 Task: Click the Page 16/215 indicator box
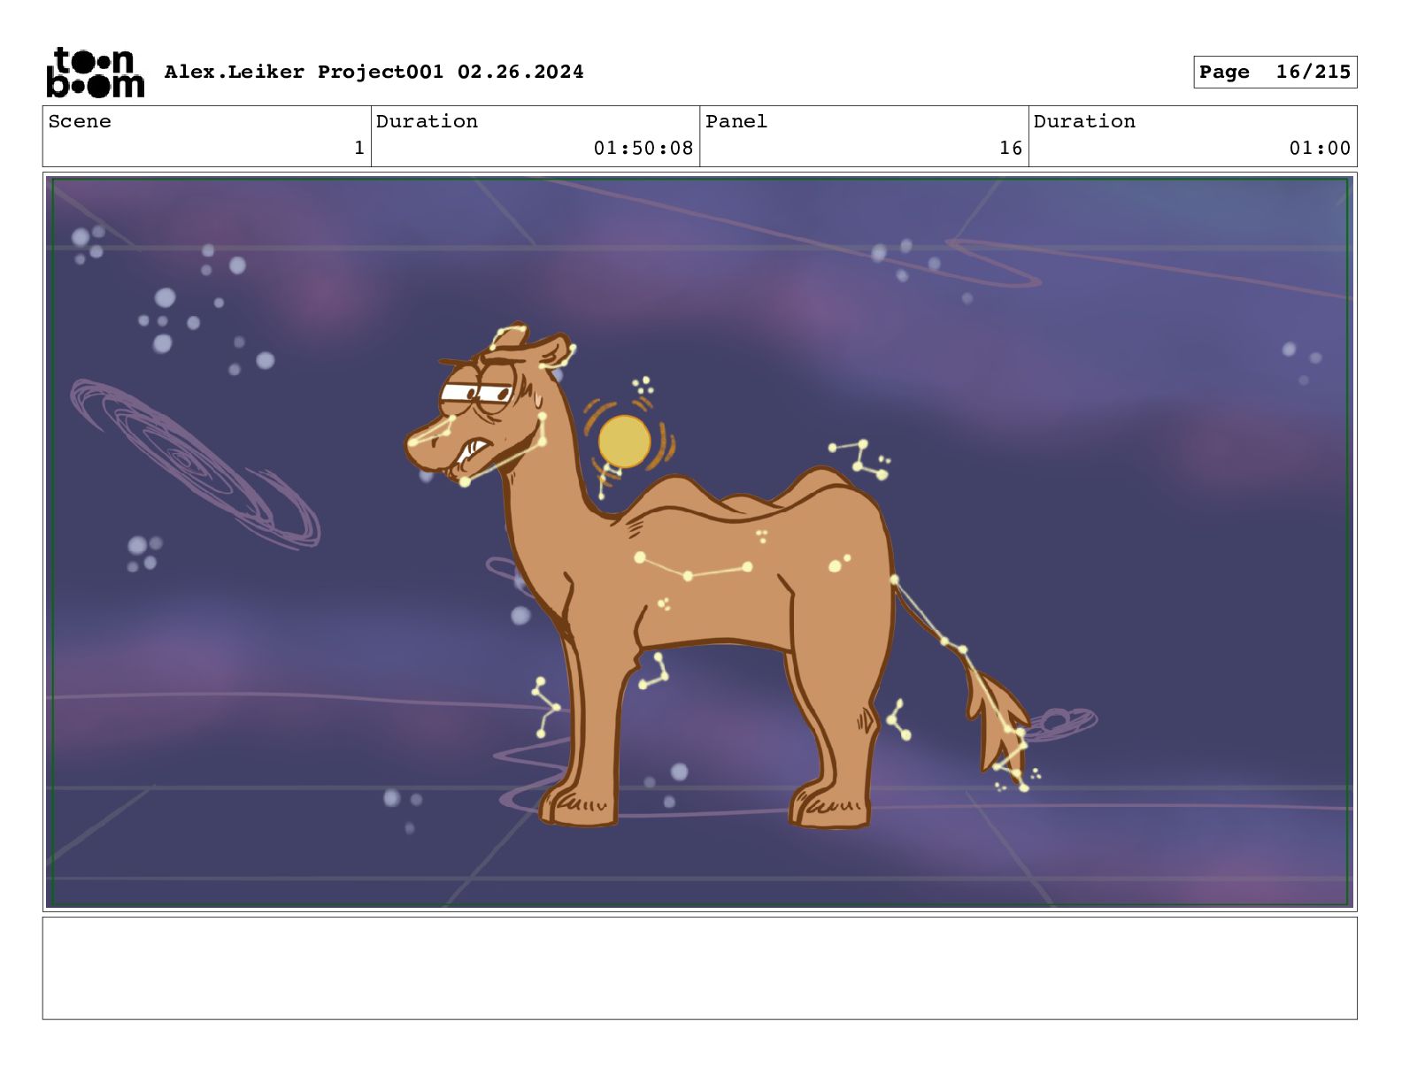1275,73
